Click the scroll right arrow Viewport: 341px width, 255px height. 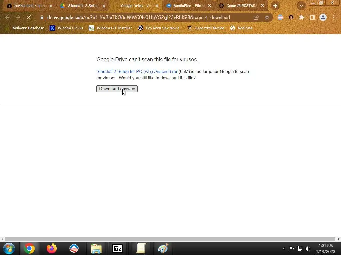pyautogui.click(x=339, y=239)
